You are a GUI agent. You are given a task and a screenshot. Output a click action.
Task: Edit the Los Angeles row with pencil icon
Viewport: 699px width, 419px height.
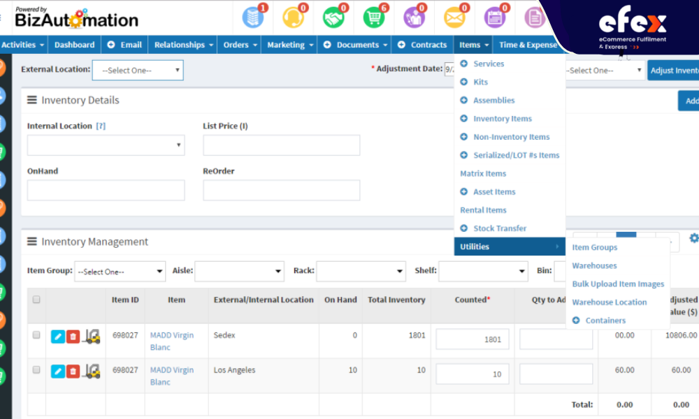coord(58,372)
